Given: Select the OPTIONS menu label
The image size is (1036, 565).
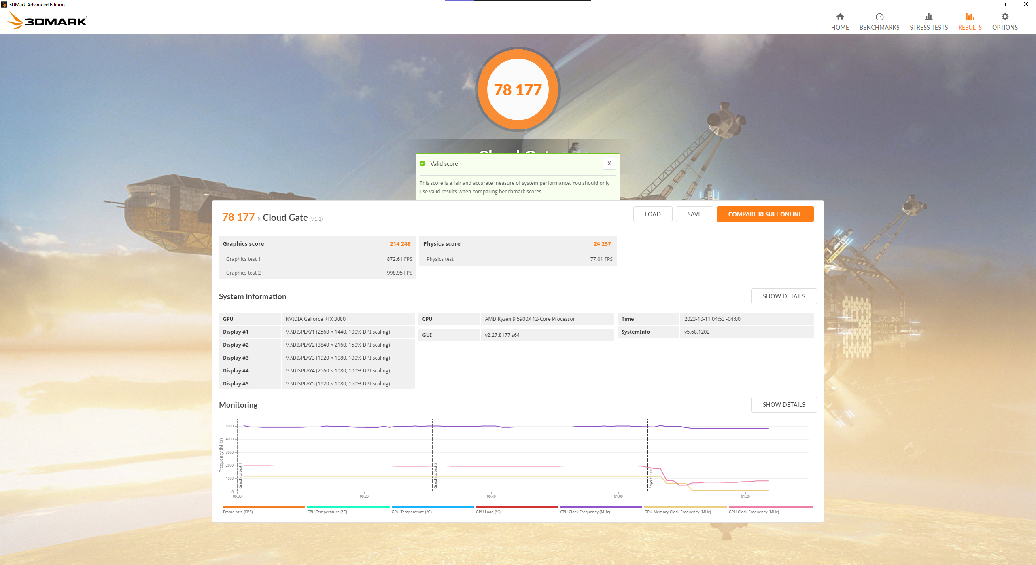Looking at the screenshot, I should 1005,28.
